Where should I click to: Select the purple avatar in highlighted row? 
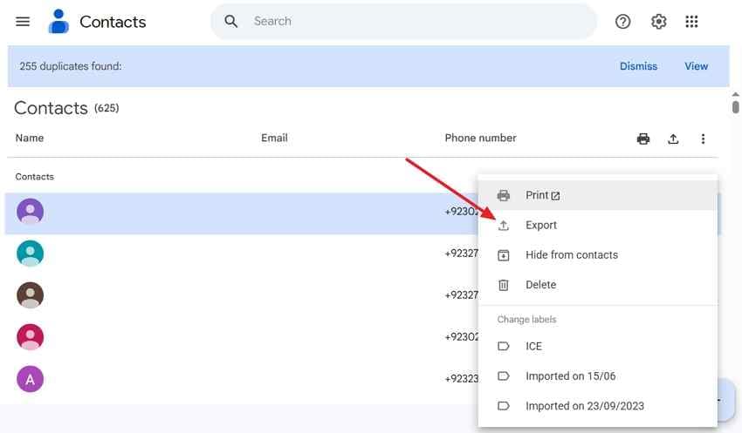point(31,212)
